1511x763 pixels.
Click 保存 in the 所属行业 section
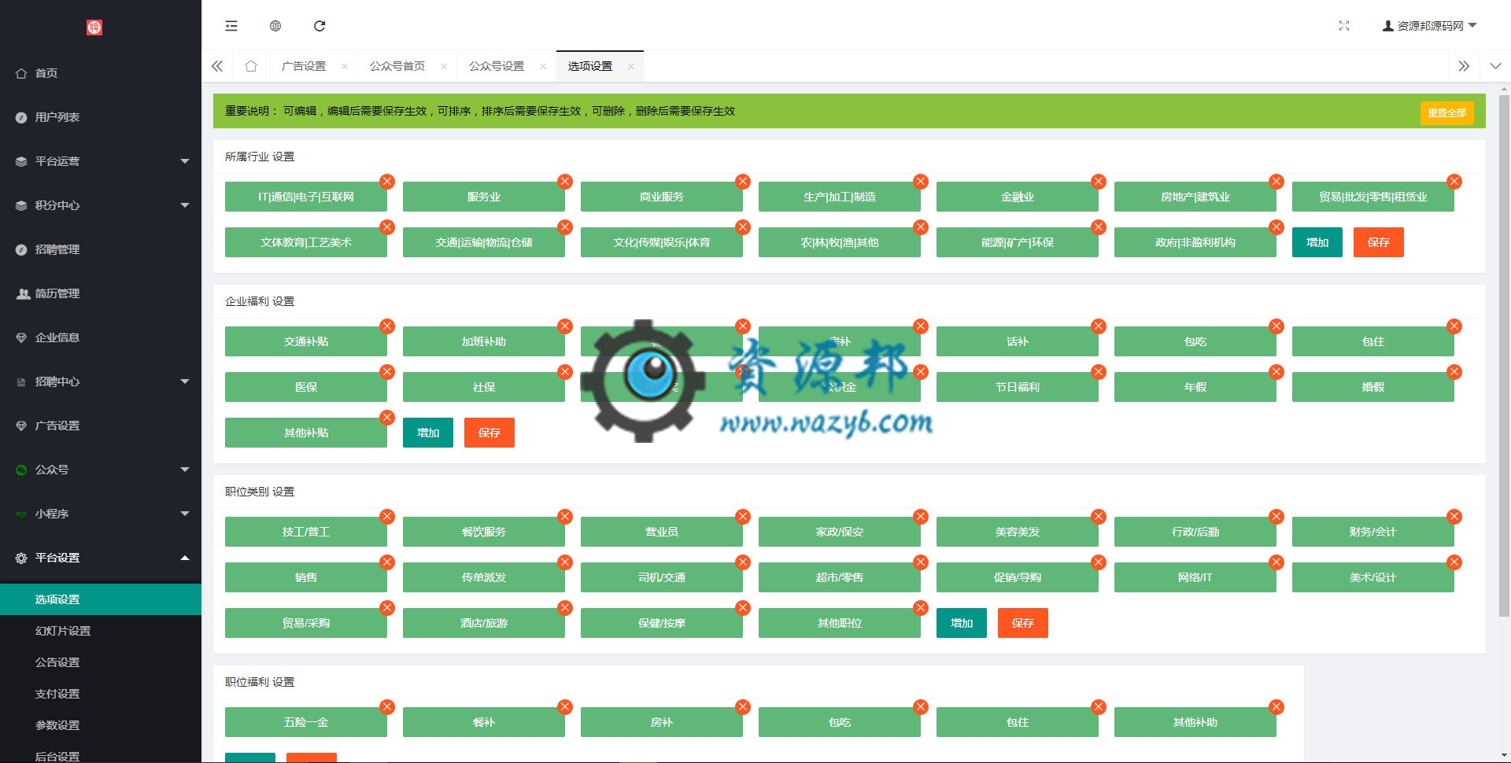[x=1378, y=242]
